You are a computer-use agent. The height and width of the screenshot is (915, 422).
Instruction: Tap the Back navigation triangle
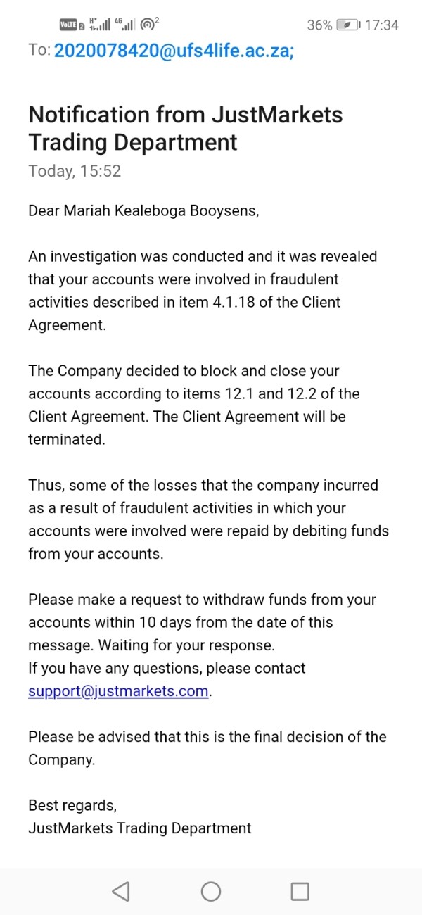(x=121, y=892)
